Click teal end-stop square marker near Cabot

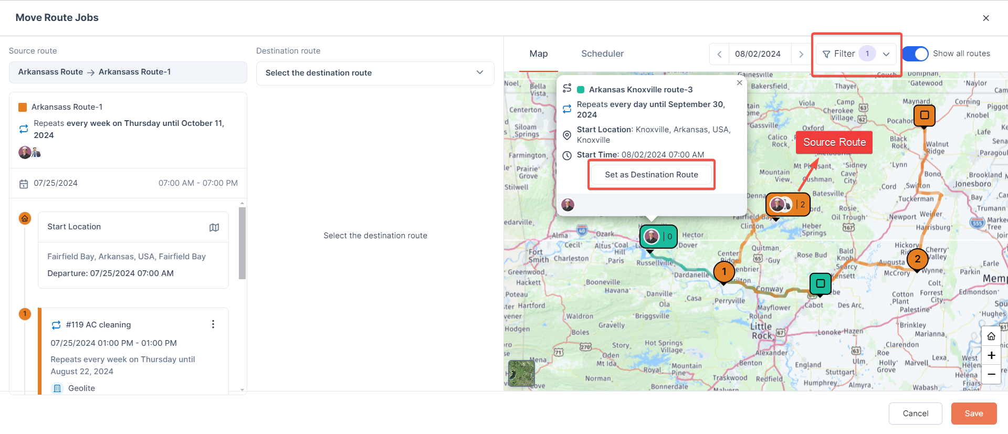pos(820,284)
